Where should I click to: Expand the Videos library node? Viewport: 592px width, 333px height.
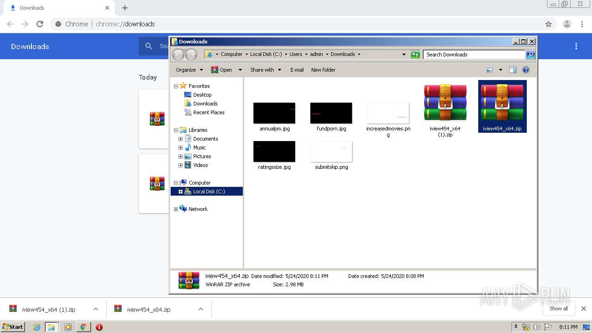(180, 165)
